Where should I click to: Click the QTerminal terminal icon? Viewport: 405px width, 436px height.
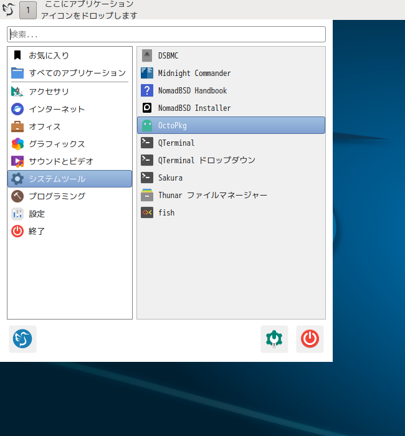(x=147, y=143)
